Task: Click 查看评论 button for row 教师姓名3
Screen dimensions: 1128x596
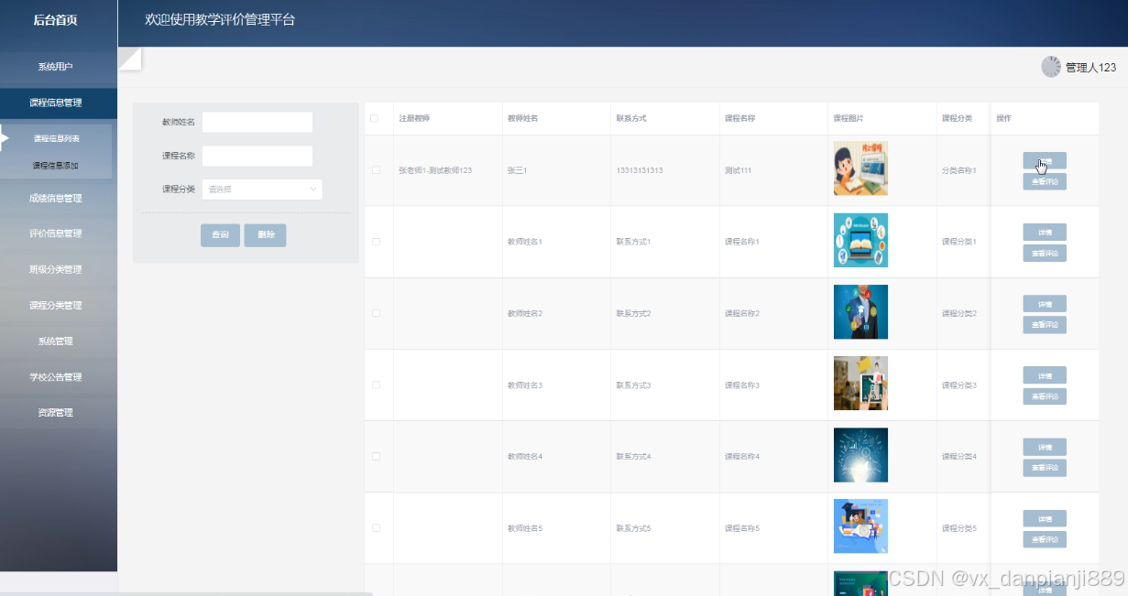Action: coord(1045,396)
